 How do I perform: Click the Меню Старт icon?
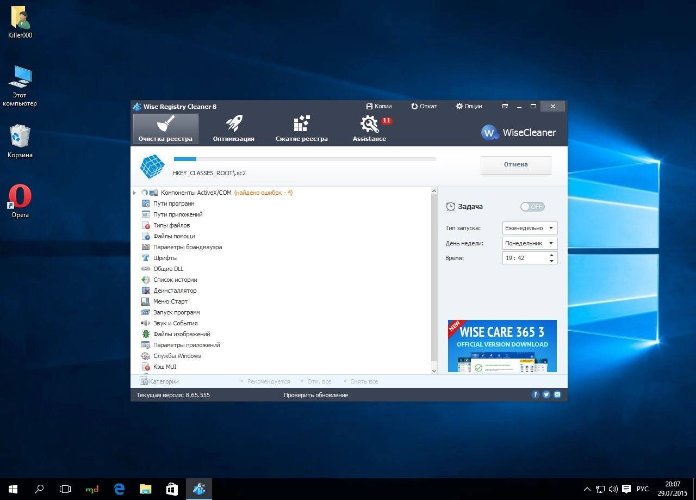click(x=146, y=301)
